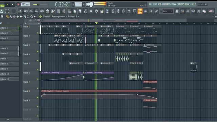Open the Arrangement breadcrumb in playlist title
The height and width of the screenshot is (122, 217).
click(58, 17)
